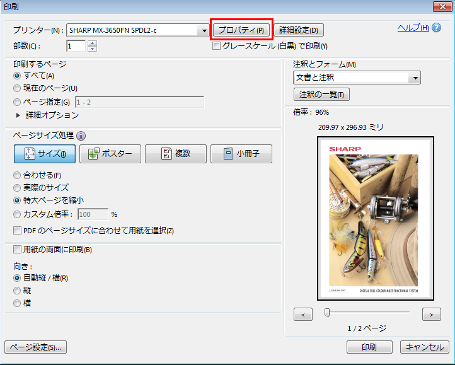Choose the 複数 multiple pages button
Screen dimensions: 455x365
pos(176,154)
